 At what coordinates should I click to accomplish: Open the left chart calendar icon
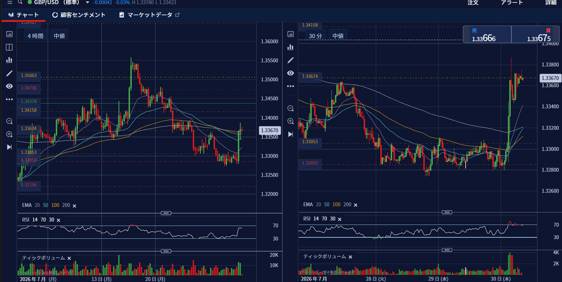9,34
